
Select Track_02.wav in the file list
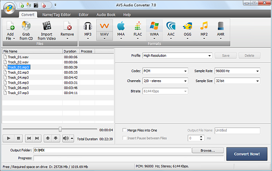pos(18,62)
